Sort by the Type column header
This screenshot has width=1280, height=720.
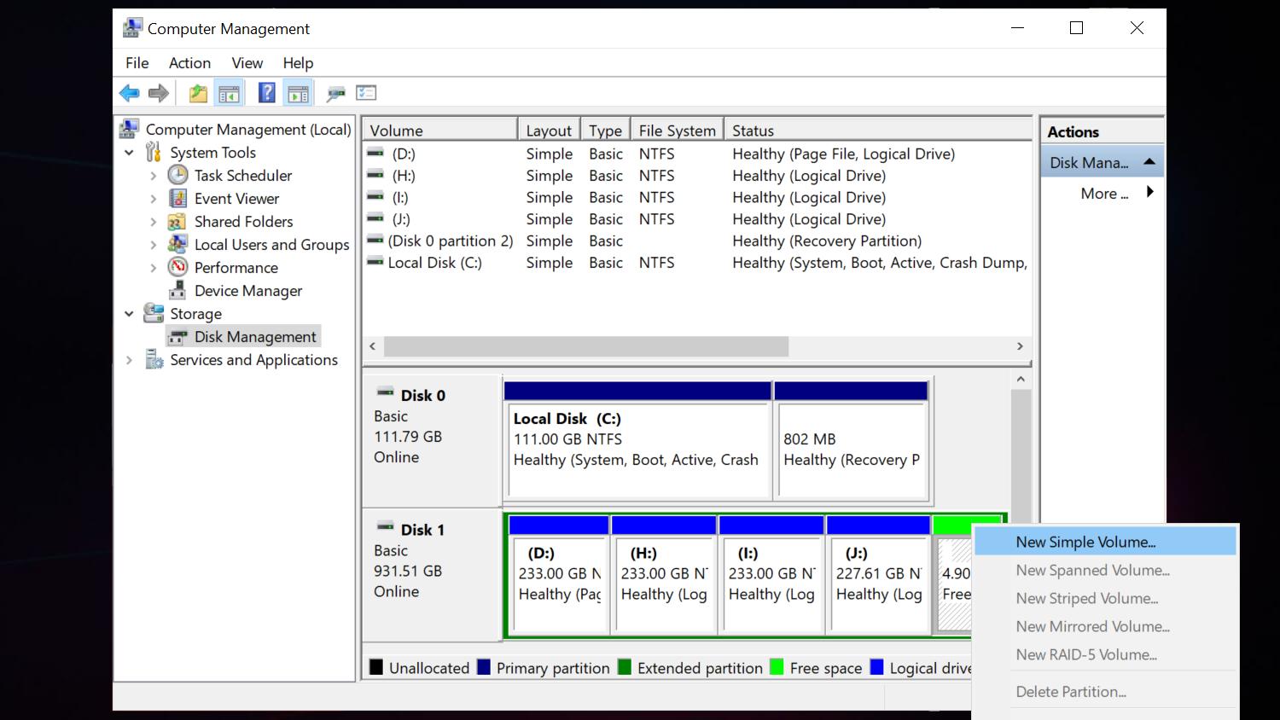pyautogui.click(x=605, y=130)
